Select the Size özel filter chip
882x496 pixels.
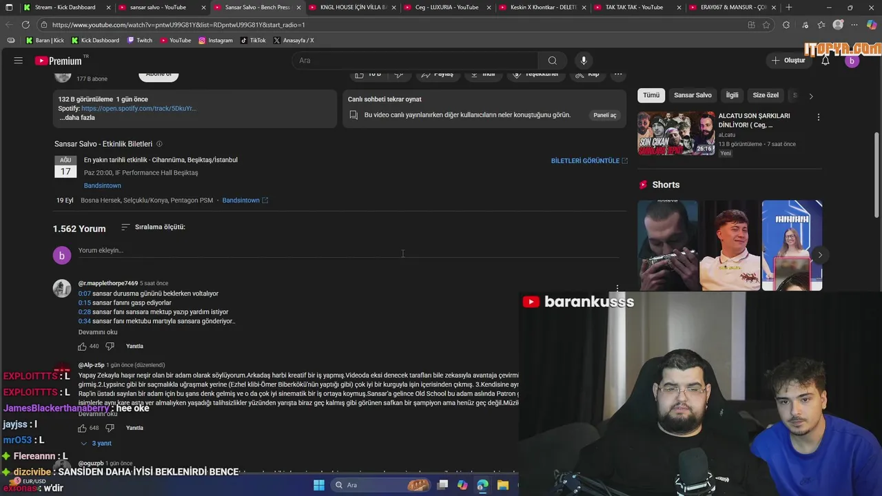click(x=766, y=95)
